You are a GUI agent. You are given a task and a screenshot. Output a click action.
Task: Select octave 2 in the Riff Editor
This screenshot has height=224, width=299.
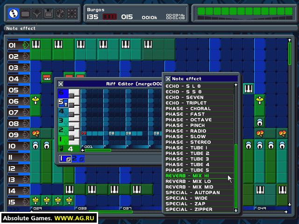pos(63,131)
